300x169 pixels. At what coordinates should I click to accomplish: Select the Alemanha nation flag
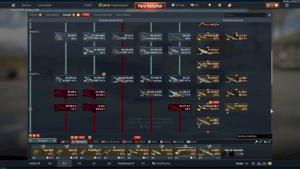79,142
